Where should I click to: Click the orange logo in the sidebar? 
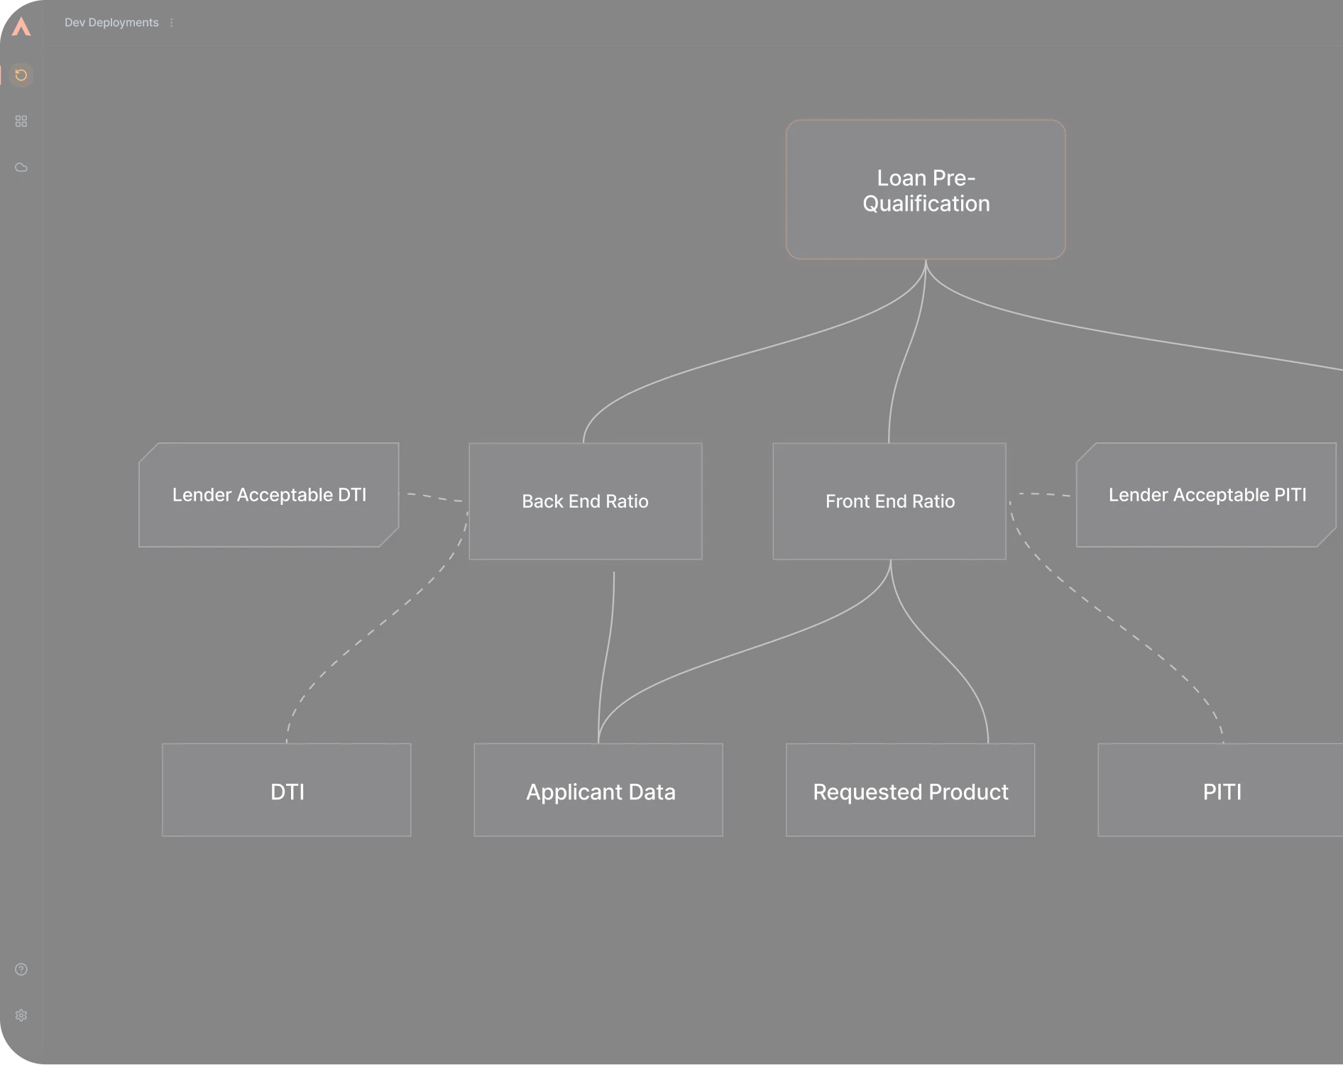[21, 27]
